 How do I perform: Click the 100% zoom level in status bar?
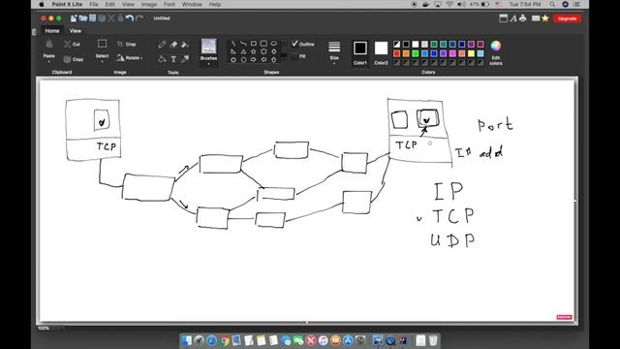point(44,328)
